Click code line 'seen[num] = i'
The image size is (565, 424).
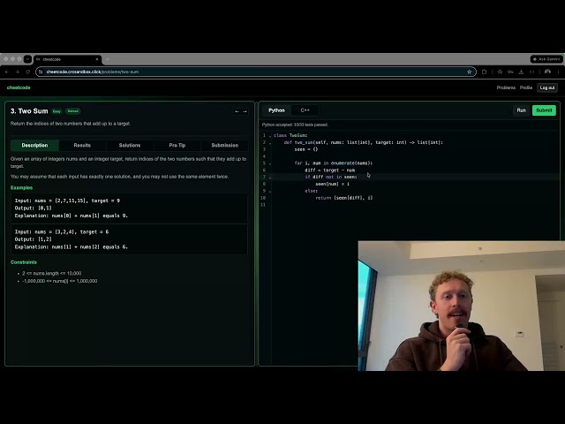pyautogui.click(x=332, y=184)
